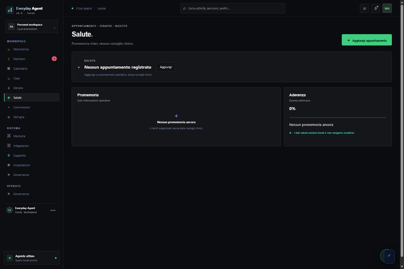This screenshot has height=269, width=404.
Task: Open the Personal workspace dropdown
Action: [x=32, y=27]
